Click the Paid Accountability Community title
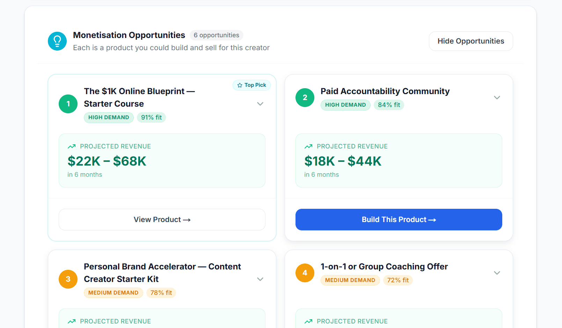 click(x=385, y=91)
